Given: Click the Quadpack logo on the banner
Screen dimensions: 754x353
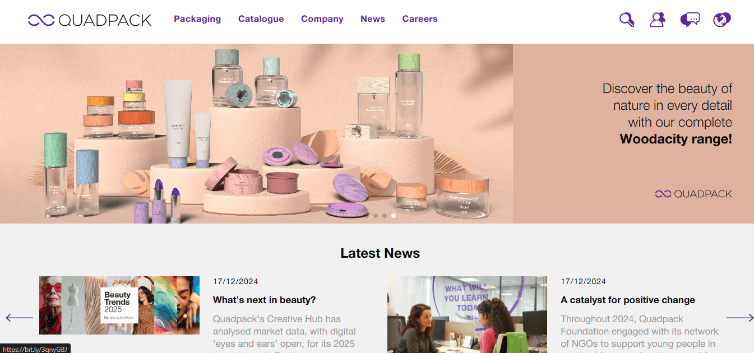Looking at the screenshot, I should coord(693,194).
